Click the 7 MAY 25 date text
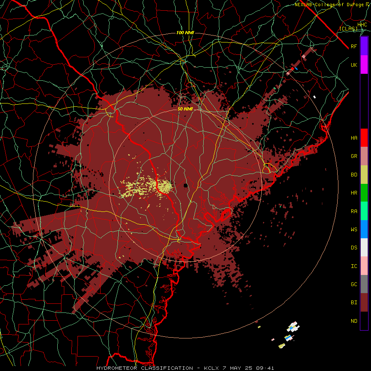This screenshot has height=371, width=371. [x=237, y=368]
